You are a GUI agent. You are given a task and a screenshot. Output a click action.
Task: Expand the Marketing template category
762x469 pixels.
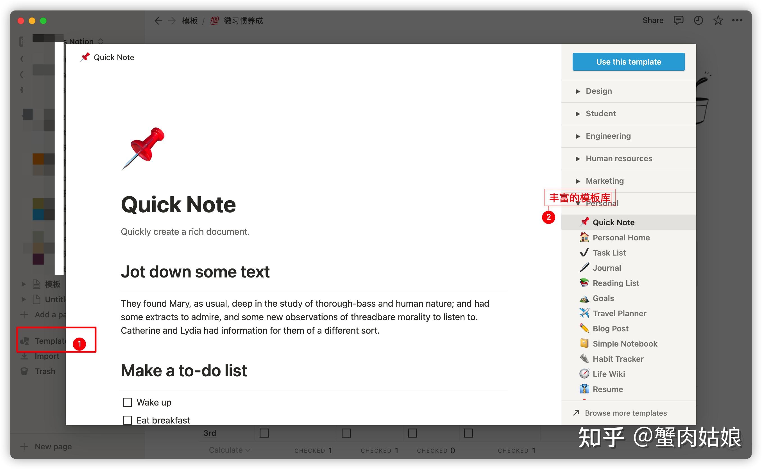click(x=604, y=181)
